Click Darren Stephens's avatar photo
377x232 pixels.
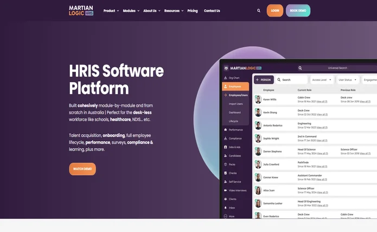258,151
